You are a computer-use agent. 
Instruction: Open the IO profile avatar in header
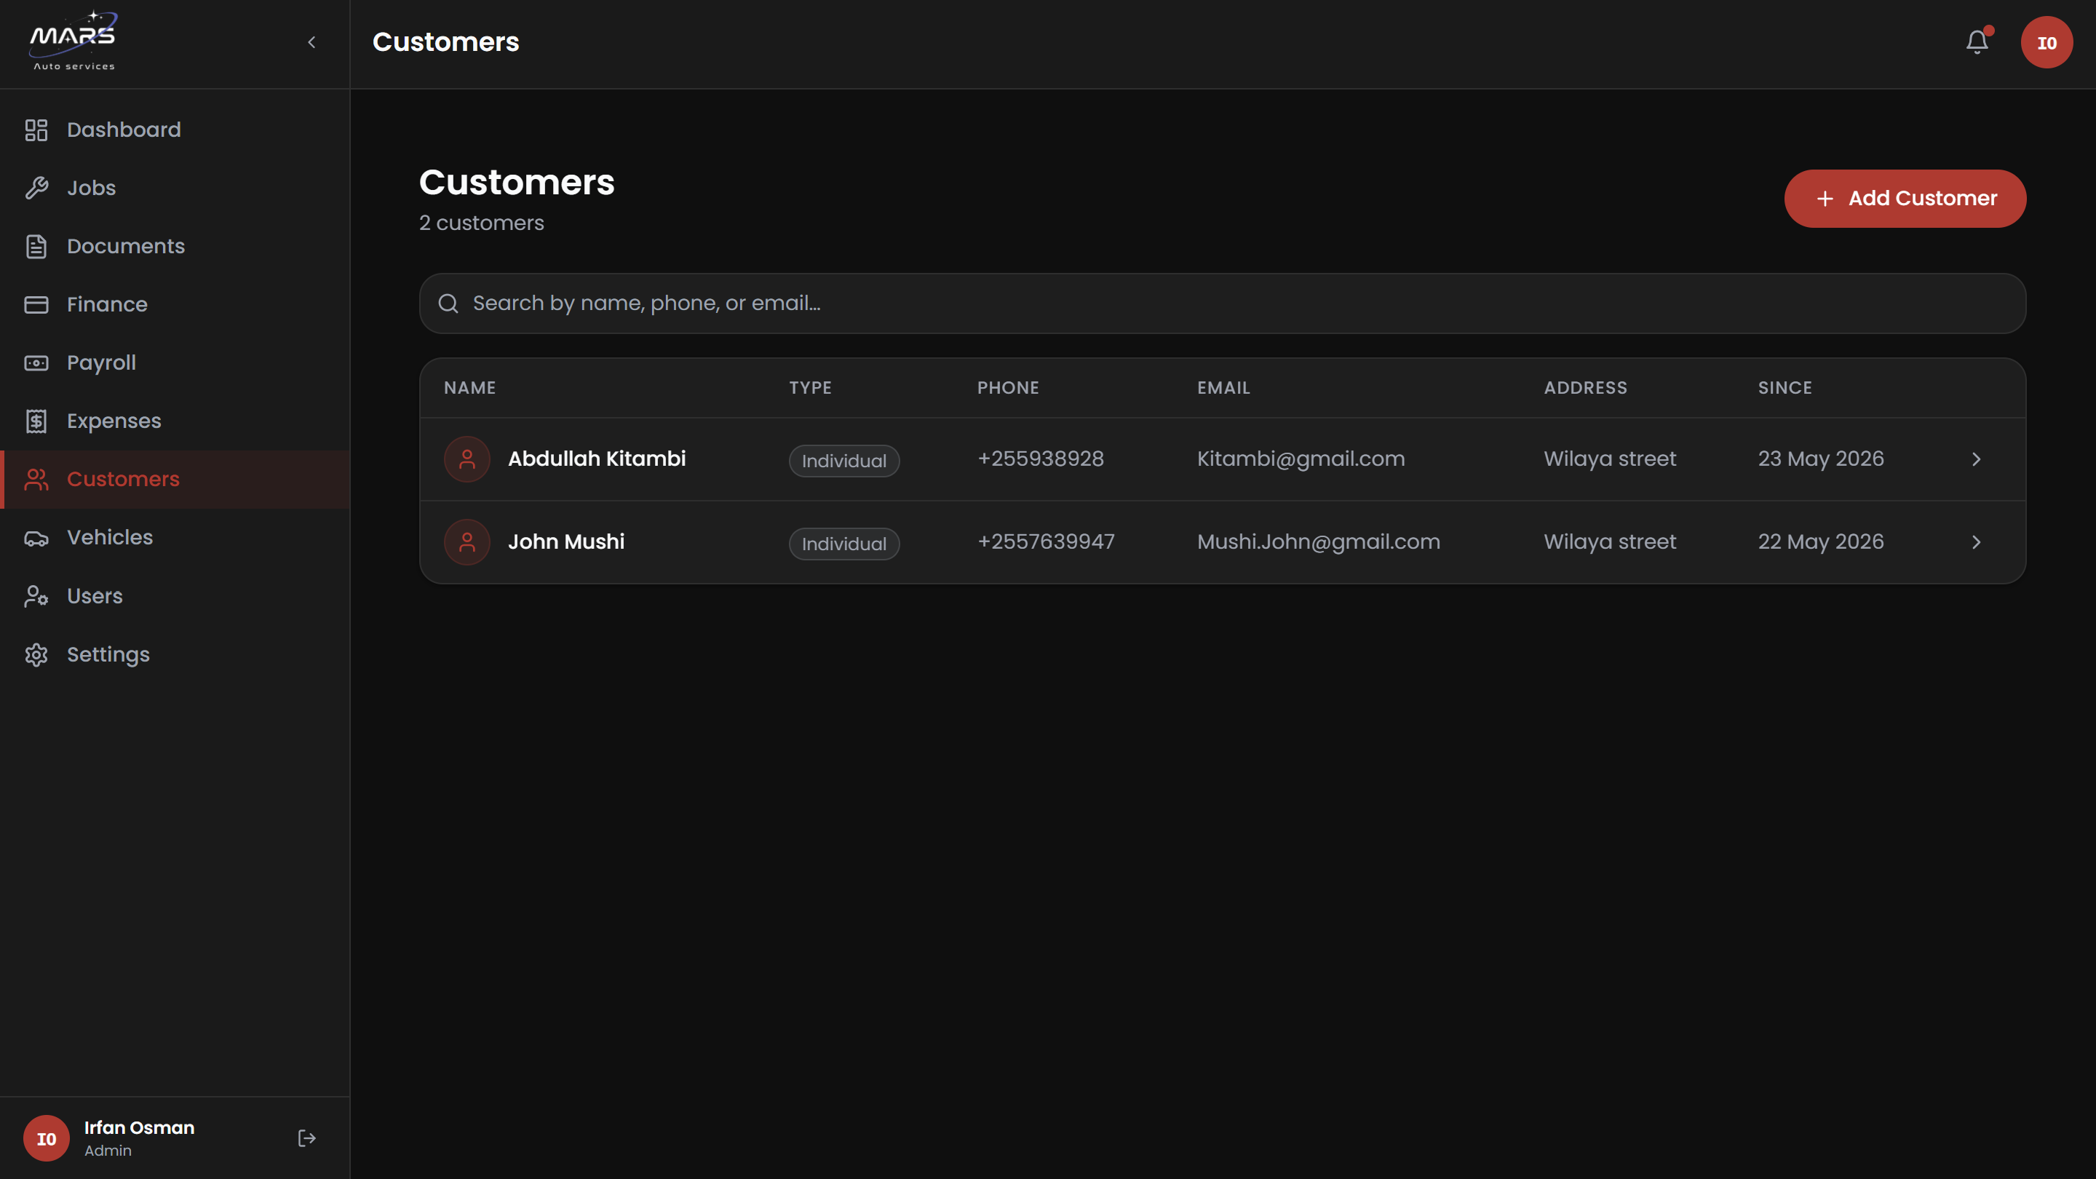(2047, 42)
